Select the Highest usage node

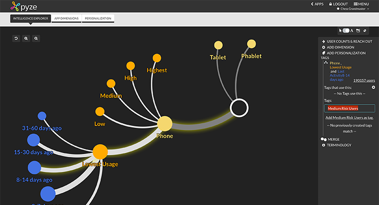tap(157, 58)
